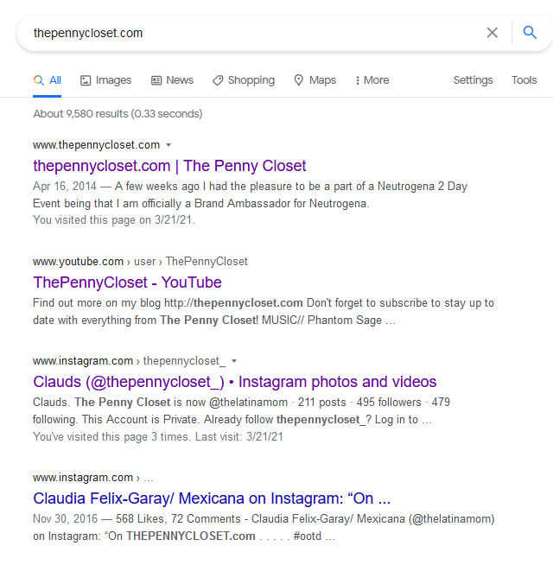
Task: Click the three-dot icon beside More
Action: coord(358,80)
